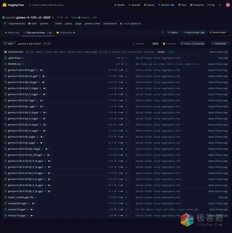Open viewer icon next to gemma-4-12b-it-UD-IQ2_M.gguf
Viewport: 232px width, 233px height.
pos(47,149)
